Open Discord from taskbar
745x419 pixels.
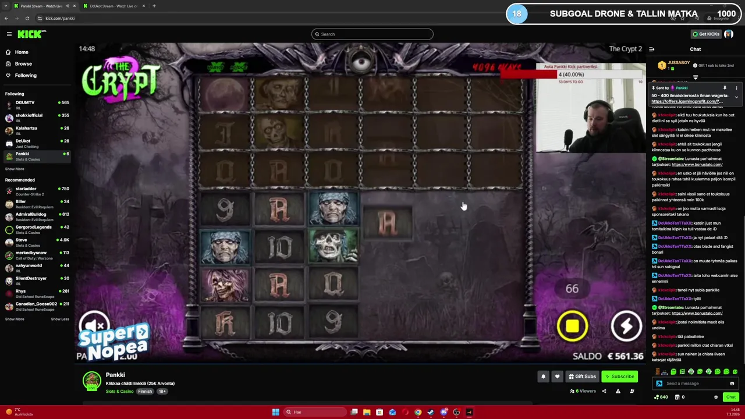(x=444, y=412)
